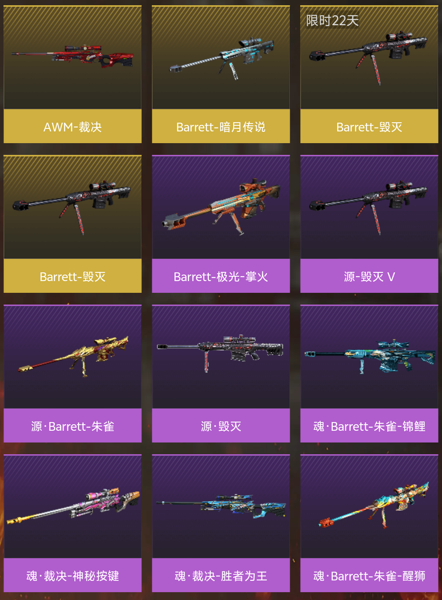This screenshot has height=600, width=442.
Task: Click the Barrett-暗月传说 name label
Action: pos(221,127)
